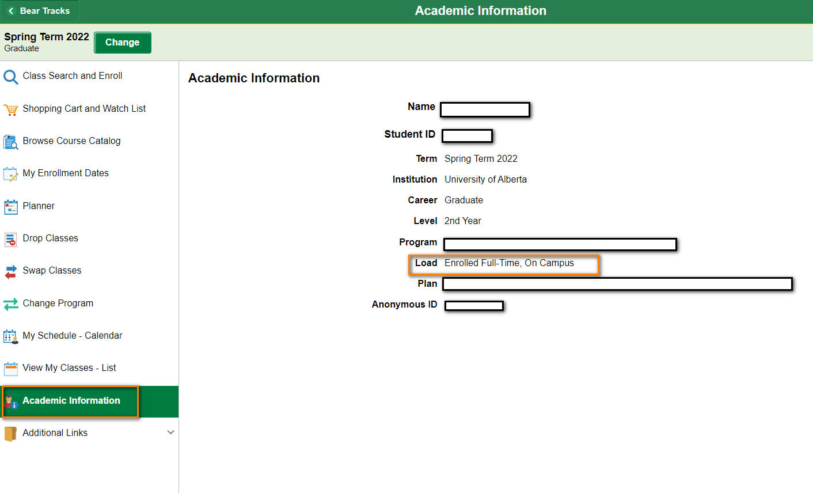Image resolution: width=813 pixels, height=493 pixels.
Task: Click the Change Program arrows icon
Action: point(10,304)
